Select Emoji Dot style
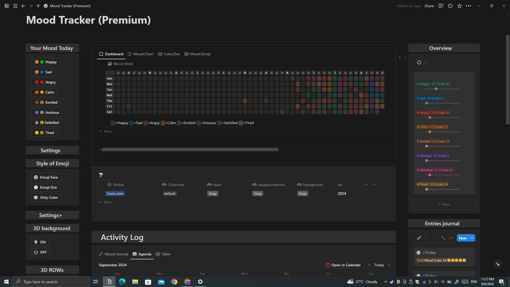This screenshot has height=287, width=510. [45, 187]
